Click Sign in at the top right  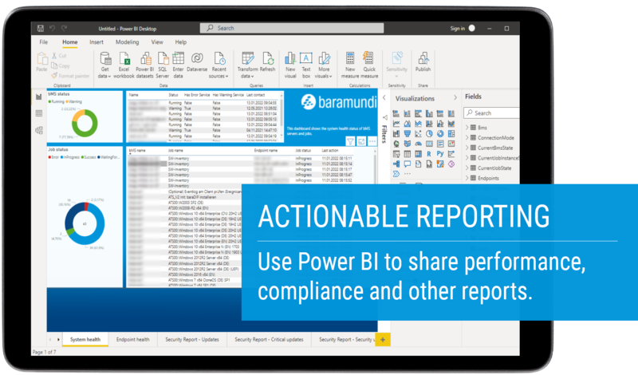457,28
